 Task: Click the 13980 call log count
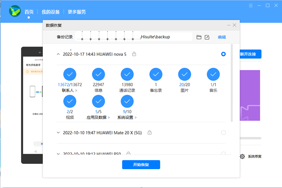(x=127, y=85)
